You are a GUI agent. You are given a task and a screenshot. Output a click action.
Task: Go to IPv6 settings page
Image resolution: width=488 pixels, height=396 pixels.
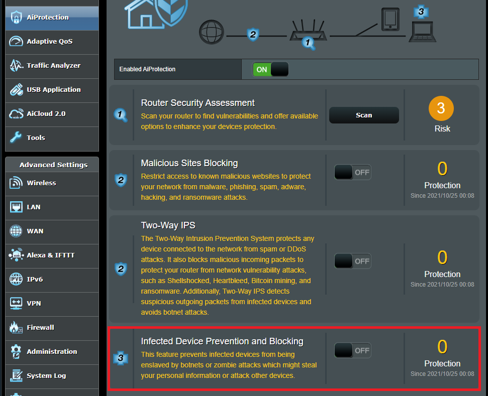52,280
